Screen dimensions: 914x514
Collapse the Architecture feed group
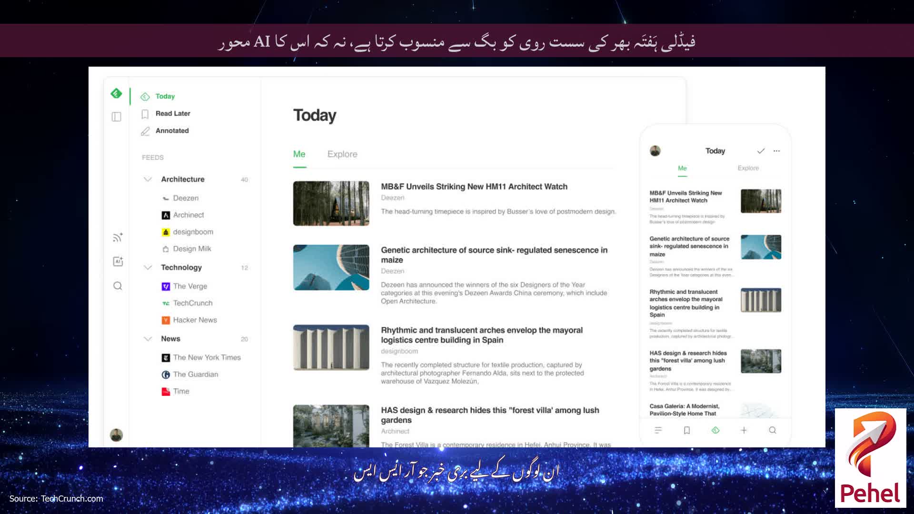[x=148, y=179]
